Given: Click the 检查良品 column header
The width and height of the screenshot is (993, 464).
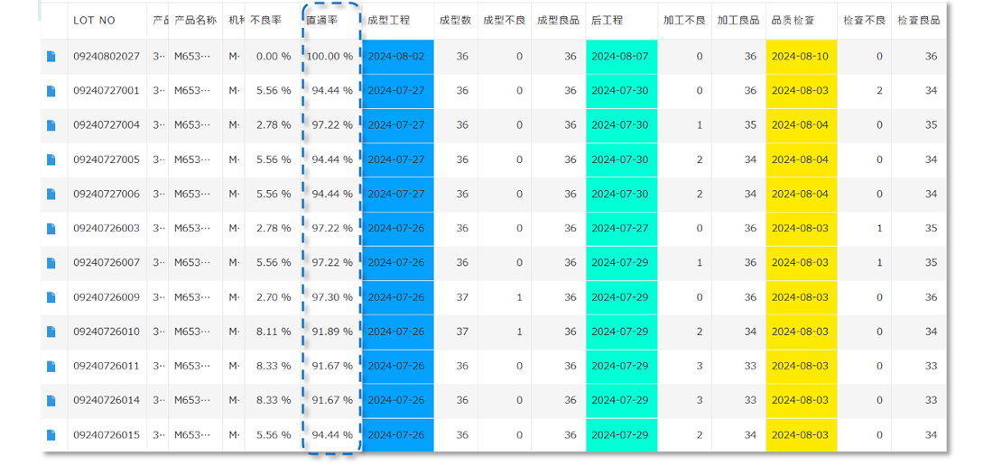Looking at the screenshot, I should pyautogui.click(x=918, y=20).
